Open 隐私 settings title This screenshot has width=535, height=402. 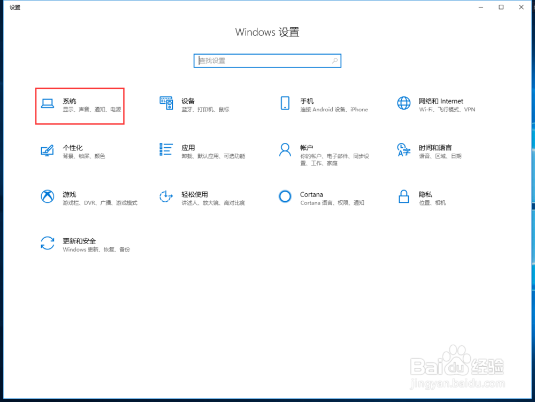[425, 194]
